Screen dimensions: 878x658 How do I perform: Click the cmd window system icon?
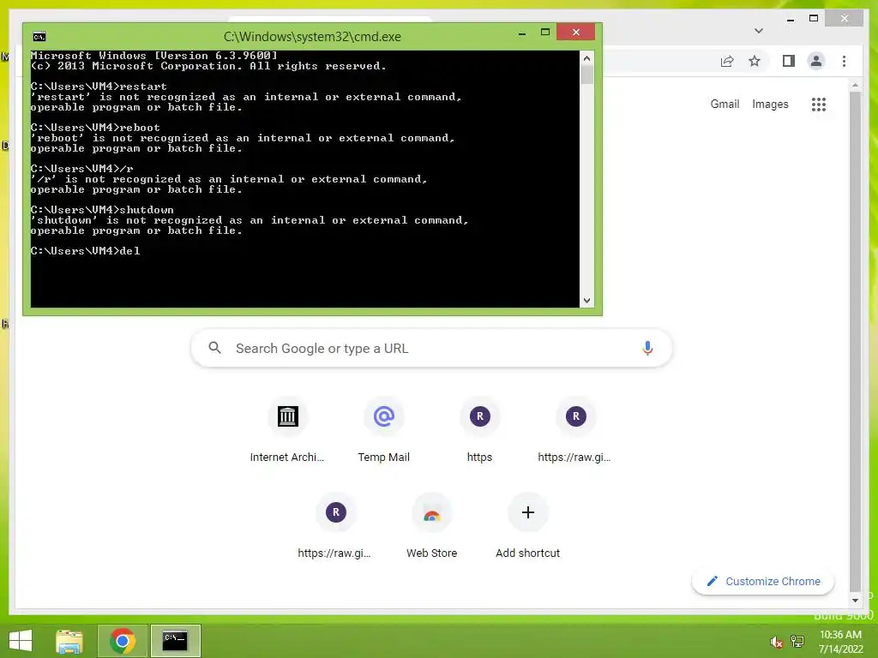coord(39,37)
